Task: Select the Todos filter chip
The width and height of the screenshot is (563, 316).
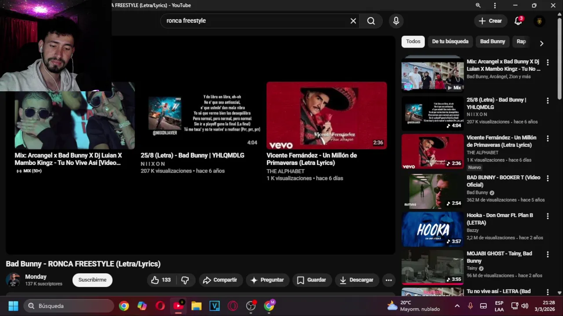Action: (413, 41)
